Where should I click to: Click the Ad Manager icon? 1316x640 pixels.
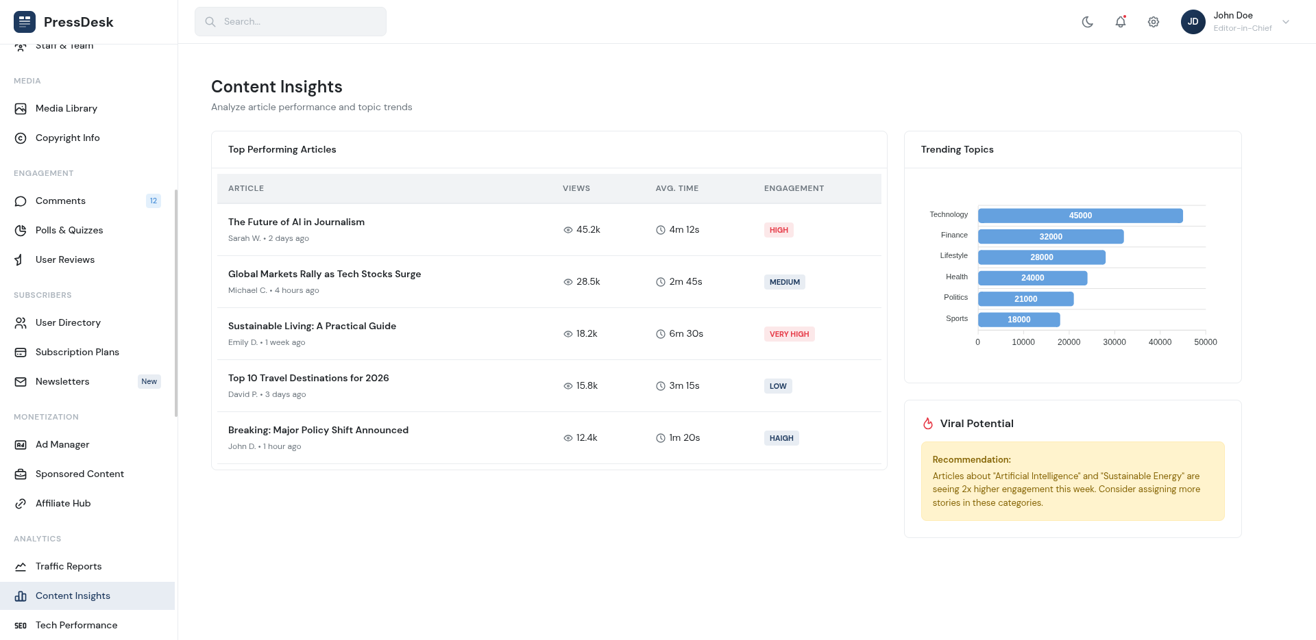click(21, 445)
